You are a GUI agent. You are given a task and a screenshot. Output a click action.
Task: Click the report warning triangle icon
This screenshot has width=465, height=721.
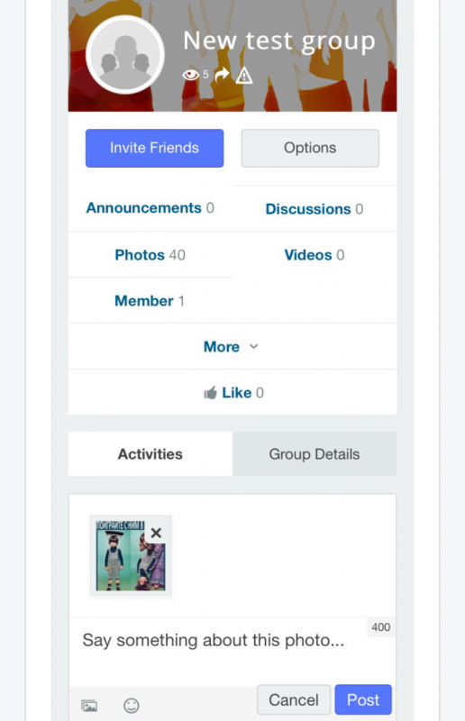coord(244,75)
